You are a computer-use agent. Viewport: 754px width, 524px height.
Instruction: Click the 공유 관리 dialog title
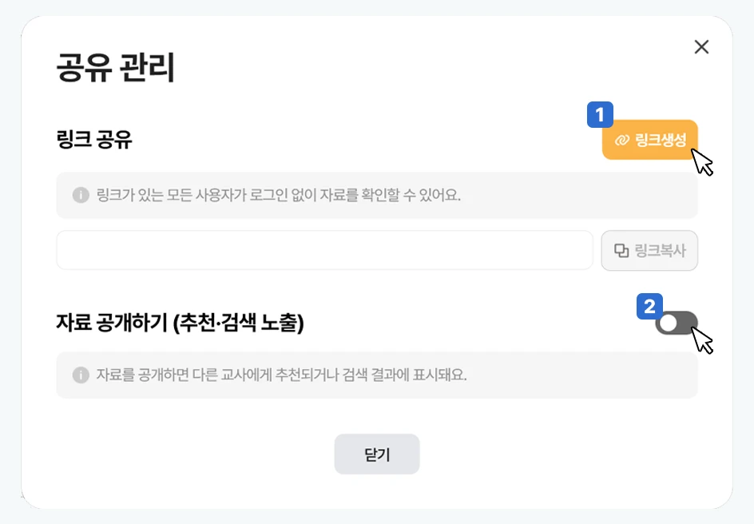116,68
